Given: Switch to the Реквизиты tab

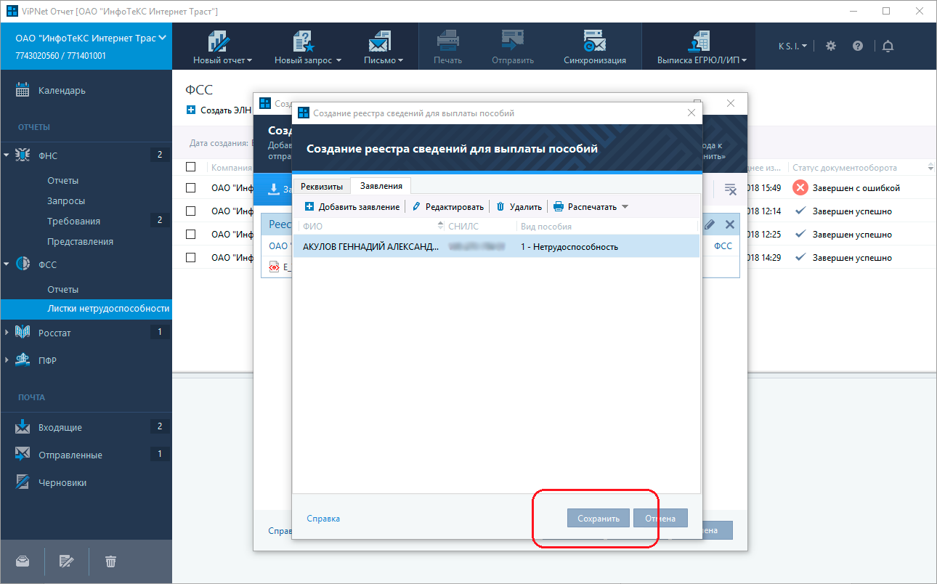Looking at the screenshot, I should (321, 187).
